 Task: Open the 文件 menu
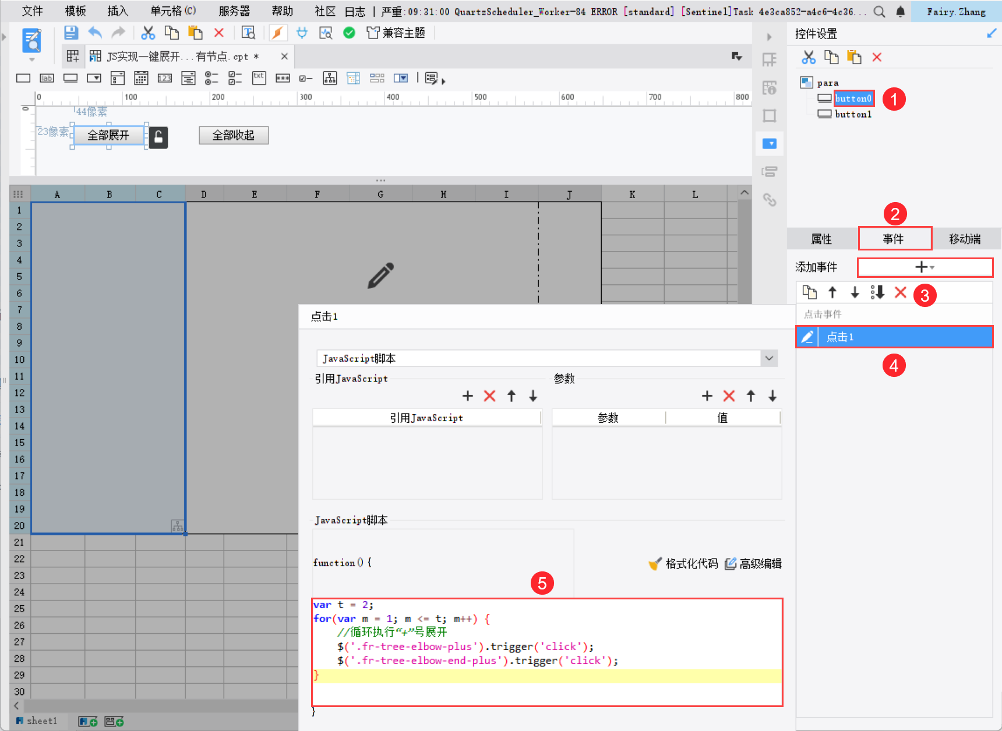coord(32,11)
